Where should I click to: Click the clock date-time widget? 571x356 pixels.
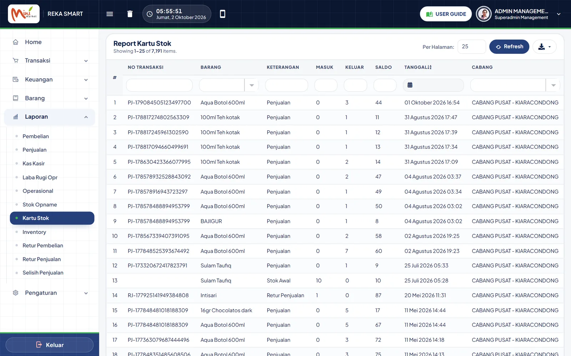click(x=177, y=14)
